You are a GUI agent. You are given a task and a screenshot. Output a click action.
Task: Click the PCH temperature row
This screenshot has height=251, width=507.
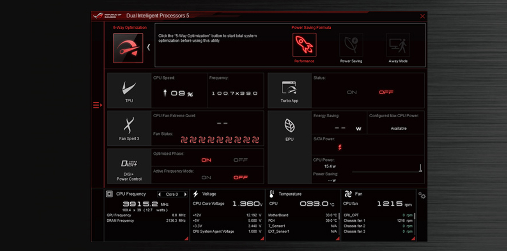[x=303, y=221]
